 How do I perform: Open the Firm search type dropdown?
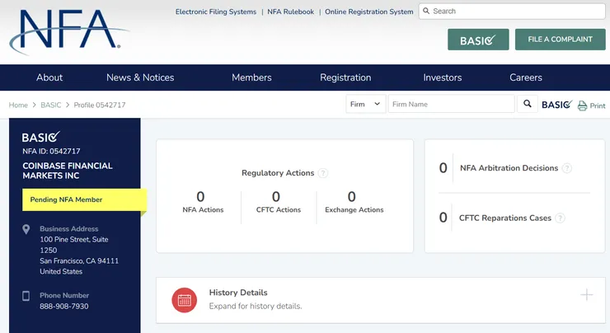coord(365,105)
